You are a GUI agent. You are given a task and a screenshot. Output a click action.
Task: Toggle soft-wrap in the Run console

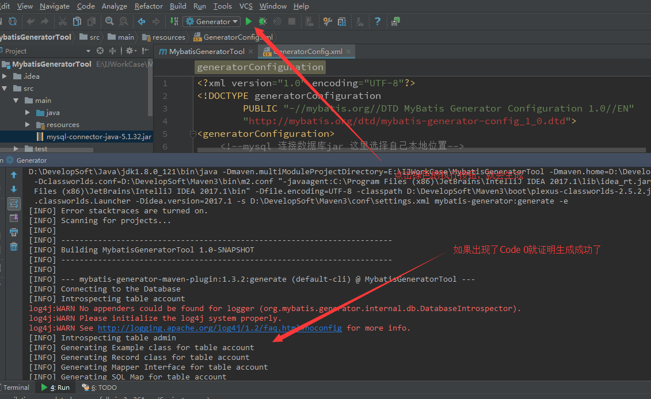14,204
